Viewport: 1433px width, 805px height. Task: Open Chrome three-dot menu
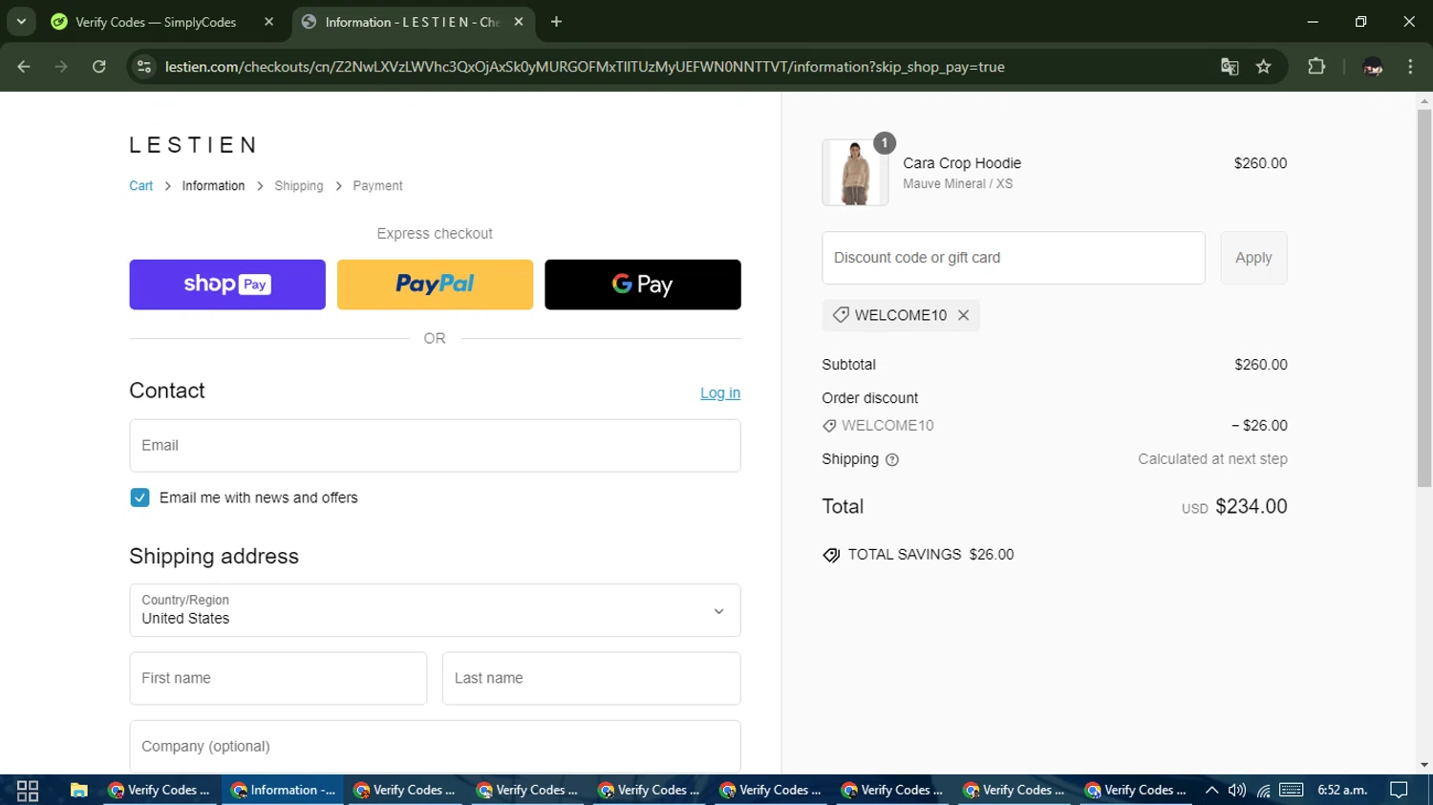pyautogui.click(x=1410, y=67)
